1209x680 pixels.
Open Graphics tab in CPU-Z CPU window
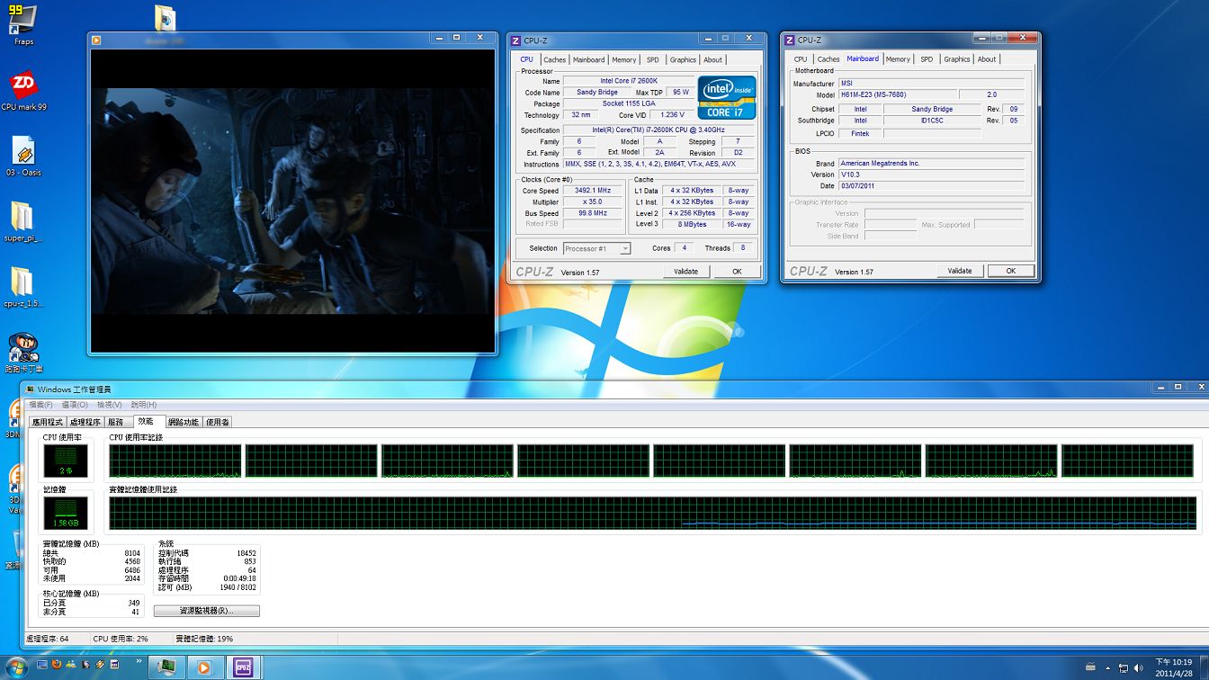click(x=683, y=59)
